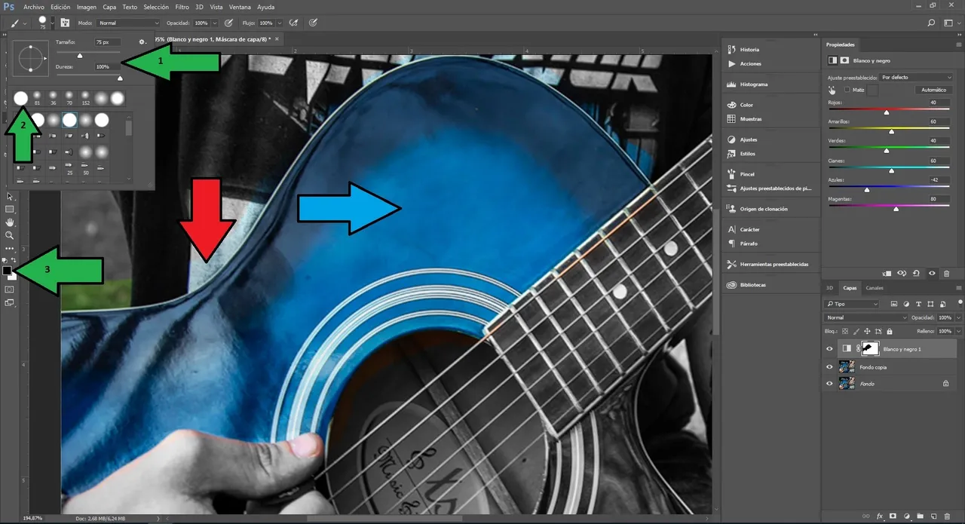Image resolution: width=965 pixels, height=524 pixels.
Task: Toggle lock image pixels brush icon
Action: (856, 331)
